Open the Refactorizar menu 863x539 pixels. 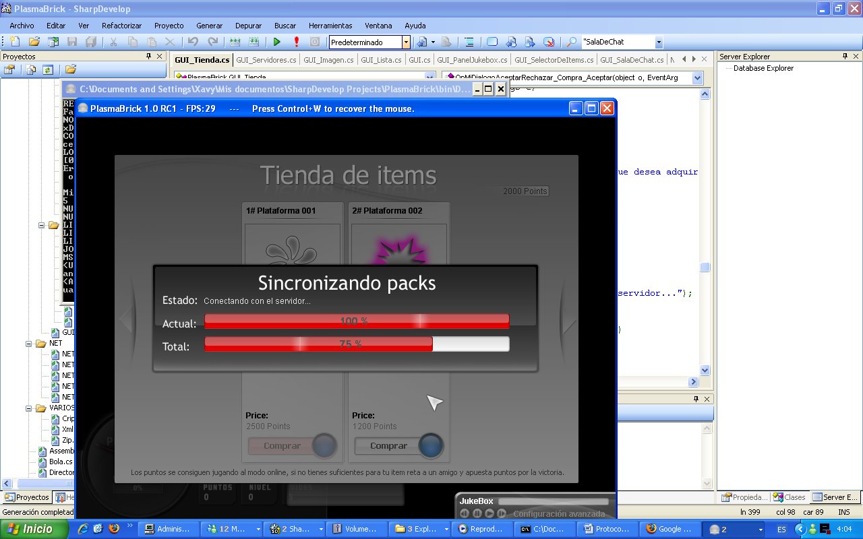point(122,26)
